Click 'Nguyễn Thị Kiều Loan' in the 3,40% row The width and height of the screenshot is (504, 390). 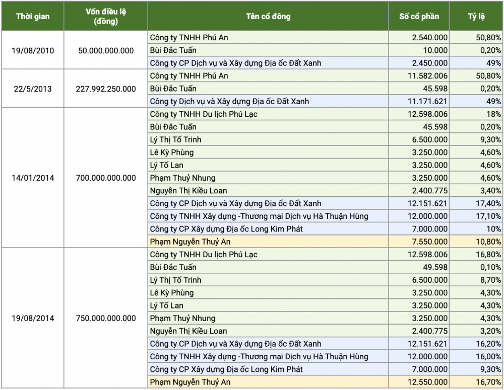[x=188, y=191]
